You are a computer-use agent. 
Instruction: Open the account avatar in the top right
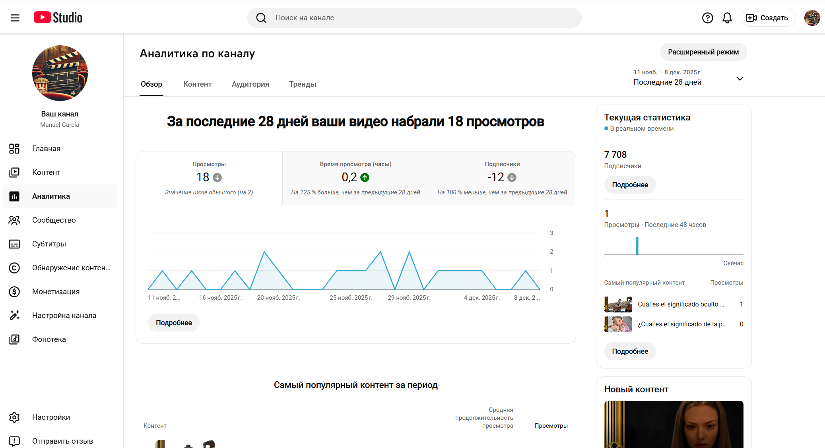pos(811,18)
